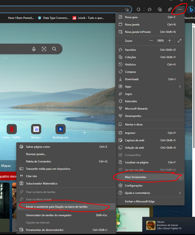Expand the Apps submenu
195x235 pixels.
[x=150, y=86]
